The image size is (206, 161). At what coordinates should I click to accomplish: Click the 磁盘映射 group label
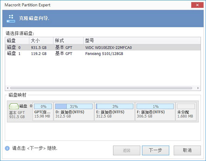pos(18,95)
